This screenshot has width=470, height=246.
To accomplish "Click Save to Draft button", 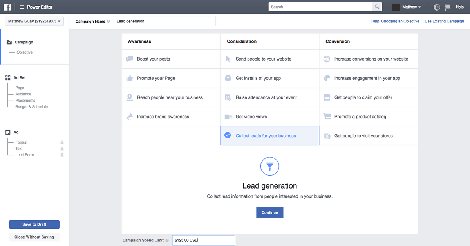I will 34,224.
